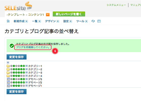141x101 pixels.
Task: Open the view-site window icon in toolbar
Action: [99, 21]
